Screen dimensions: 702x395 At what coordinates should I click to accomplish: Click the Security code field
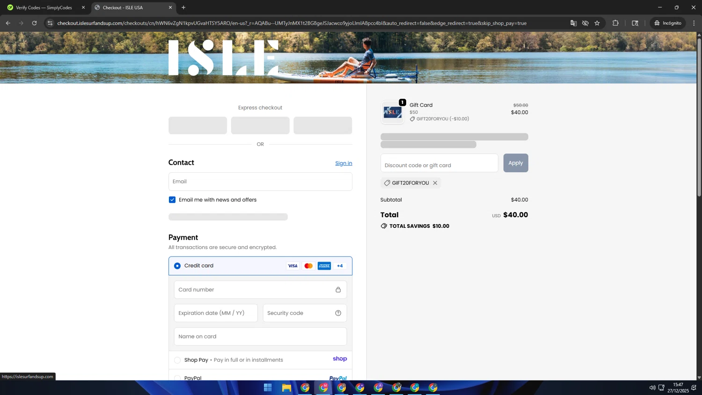[305, 313]
